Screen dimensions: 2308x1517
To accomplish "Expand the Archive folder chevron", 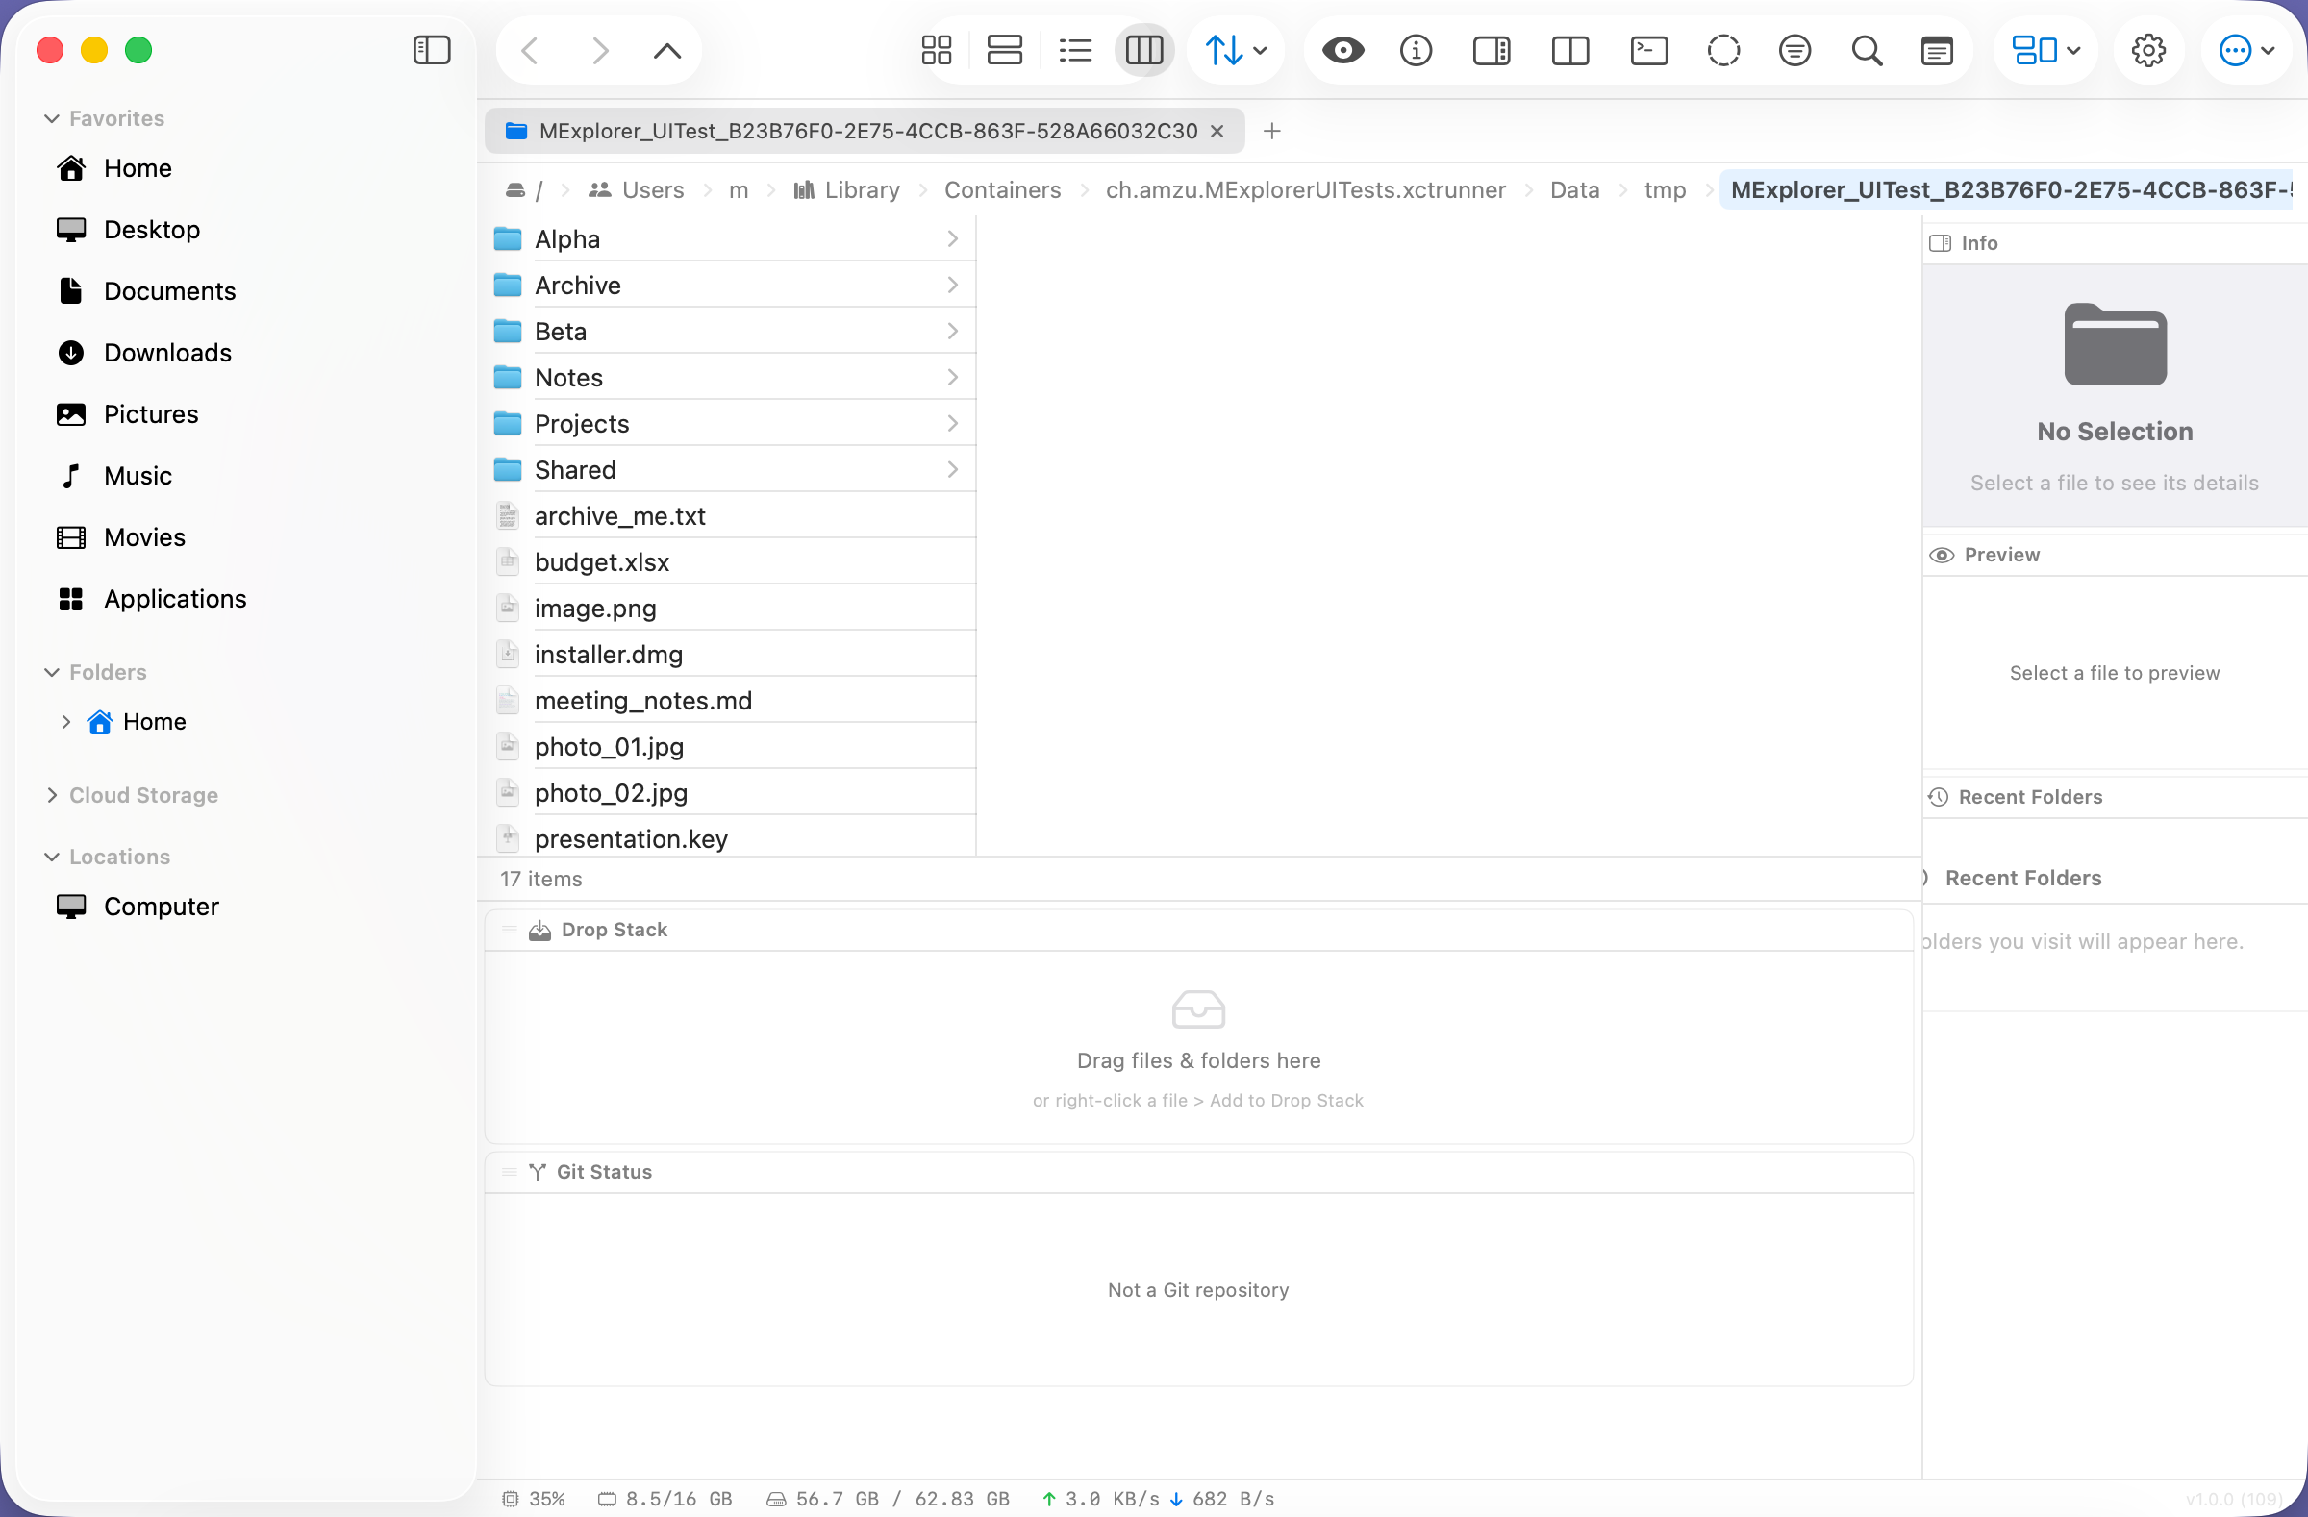I will 952,285.
